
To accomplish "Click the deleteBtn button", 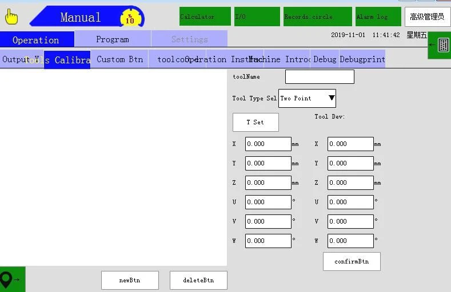I will pyautogui.click(x=198, y=280).
